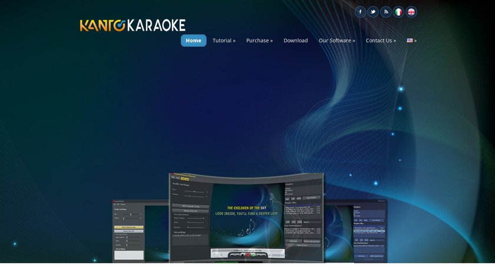Open the Twitter social icon
This screenshot has width=495, height=278.
coord(373,12)
